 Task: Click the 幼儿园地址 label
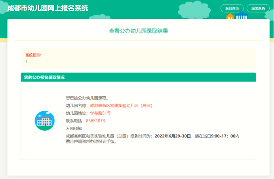[76, 113]
